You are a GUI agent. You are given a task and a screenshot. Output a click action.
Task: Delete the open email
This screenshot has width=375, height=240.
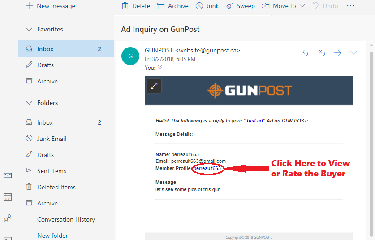pyautogui.click(x=136, y=6)
